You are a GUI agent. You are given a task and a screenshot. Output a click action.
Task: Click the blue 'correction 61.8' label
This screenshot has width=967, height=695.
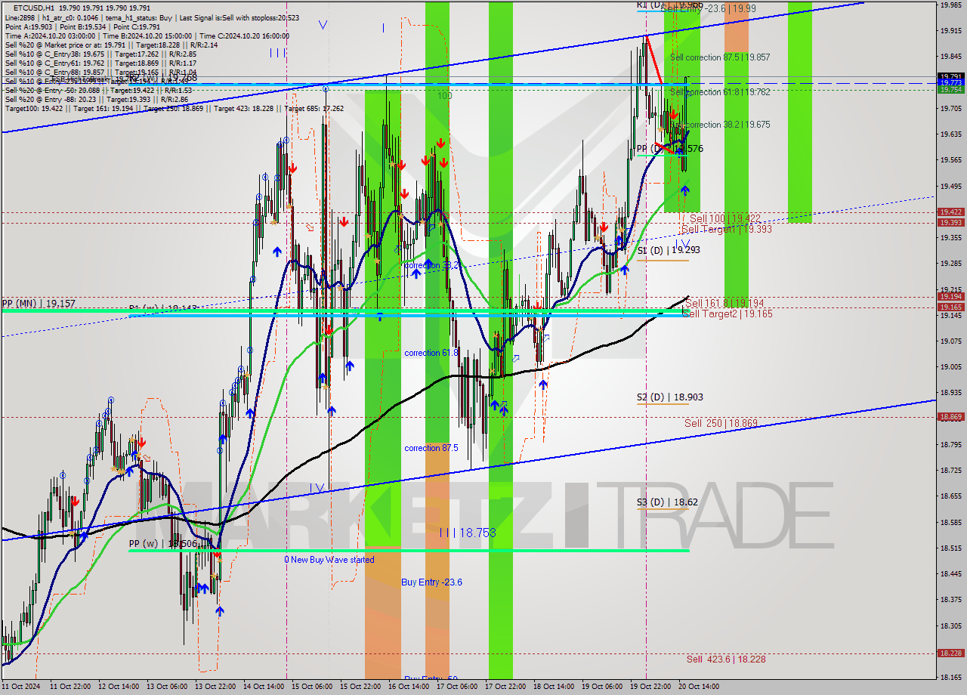431,353
